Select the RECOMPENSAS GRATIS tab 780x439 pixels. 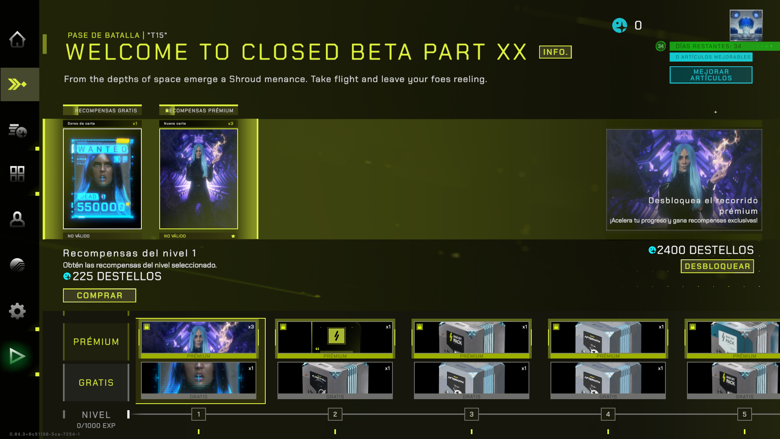click(102, 110)
